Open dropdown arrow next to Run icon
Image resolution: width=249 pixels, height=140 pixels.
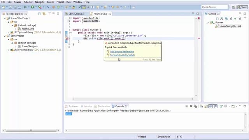coord(36,7)
